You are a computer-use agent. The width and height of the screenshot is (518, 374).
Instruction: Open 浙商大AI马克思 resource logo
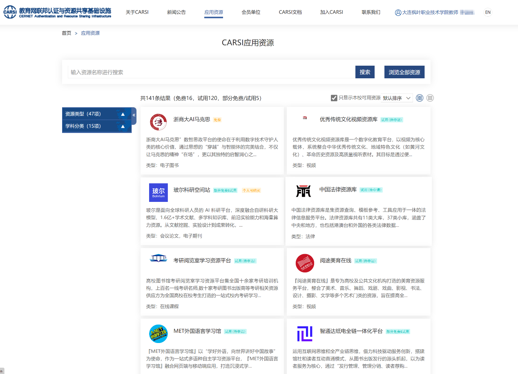(158, 122)
